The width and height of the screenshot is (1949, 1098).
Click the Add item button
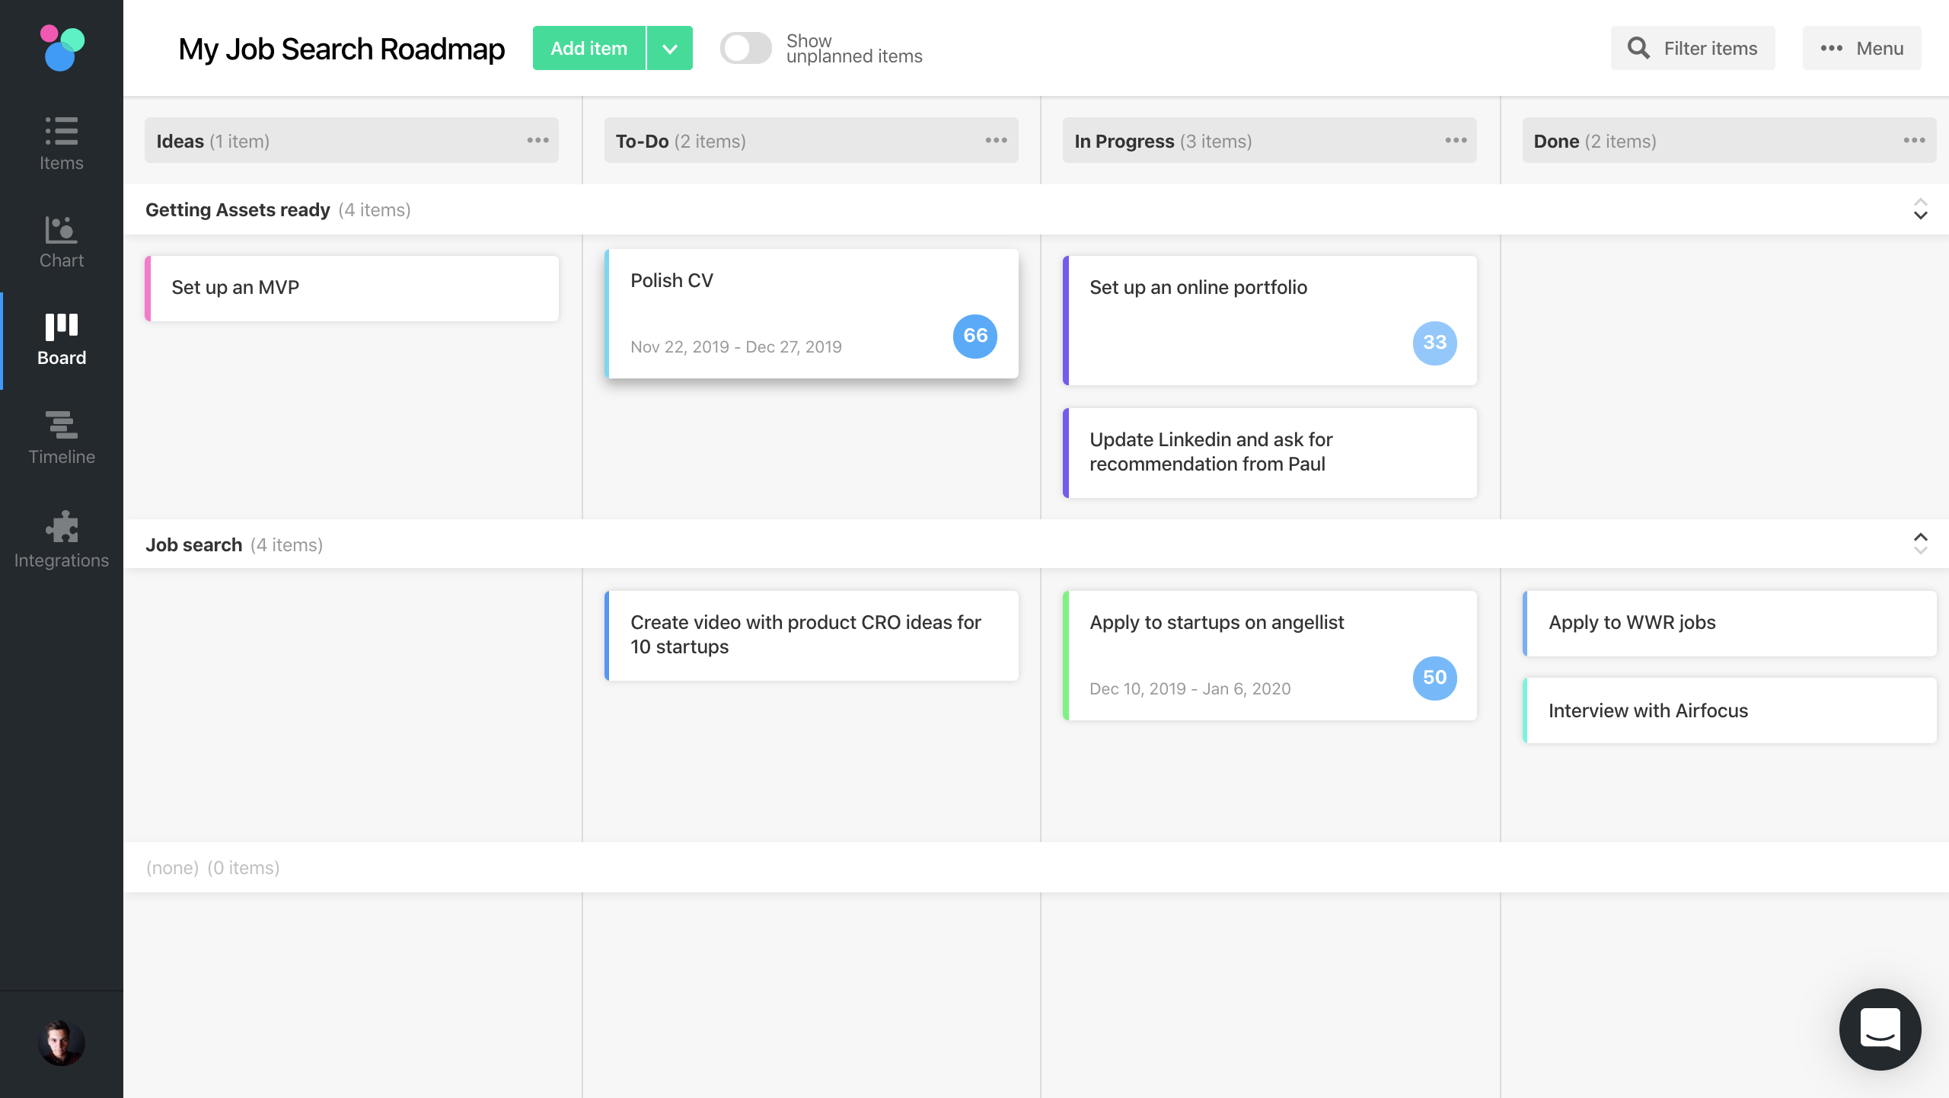pyautogui.click(x=589, y=48)
